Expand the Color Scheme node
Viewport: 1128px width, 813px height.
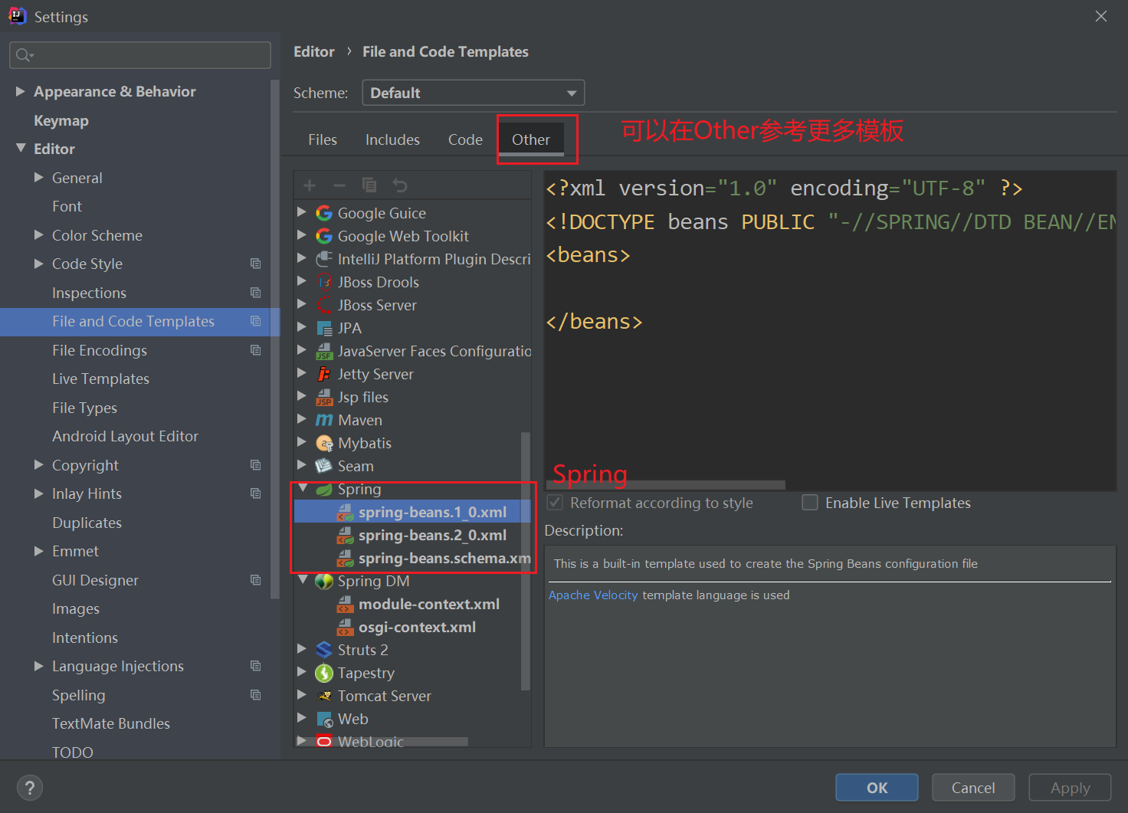[x=39, y=234]
